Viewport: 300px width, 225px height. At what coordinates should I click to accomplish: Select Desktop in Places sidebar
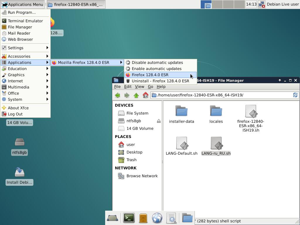(137, 152)
